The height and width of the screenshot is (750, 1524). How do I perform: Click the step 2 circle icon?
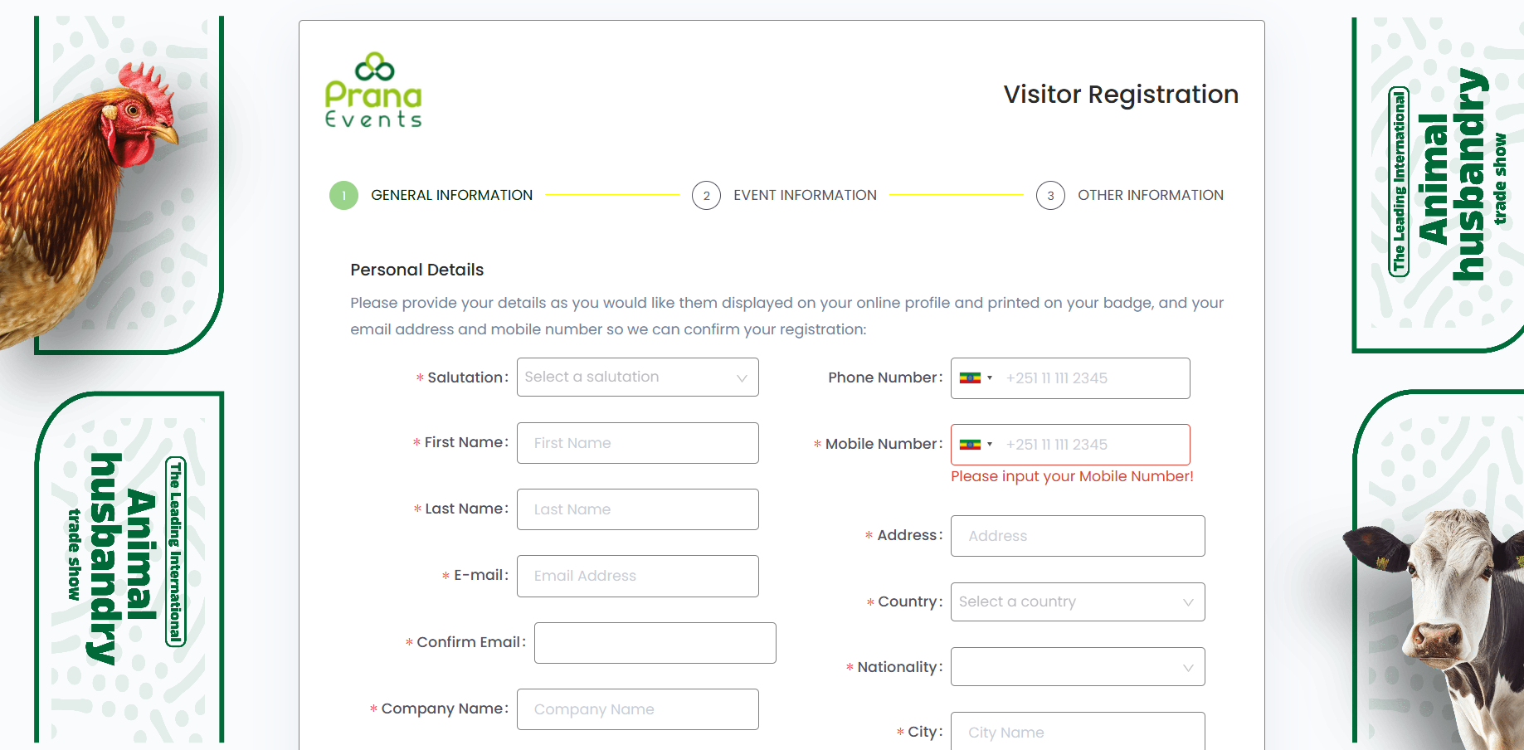click(706, 196)
